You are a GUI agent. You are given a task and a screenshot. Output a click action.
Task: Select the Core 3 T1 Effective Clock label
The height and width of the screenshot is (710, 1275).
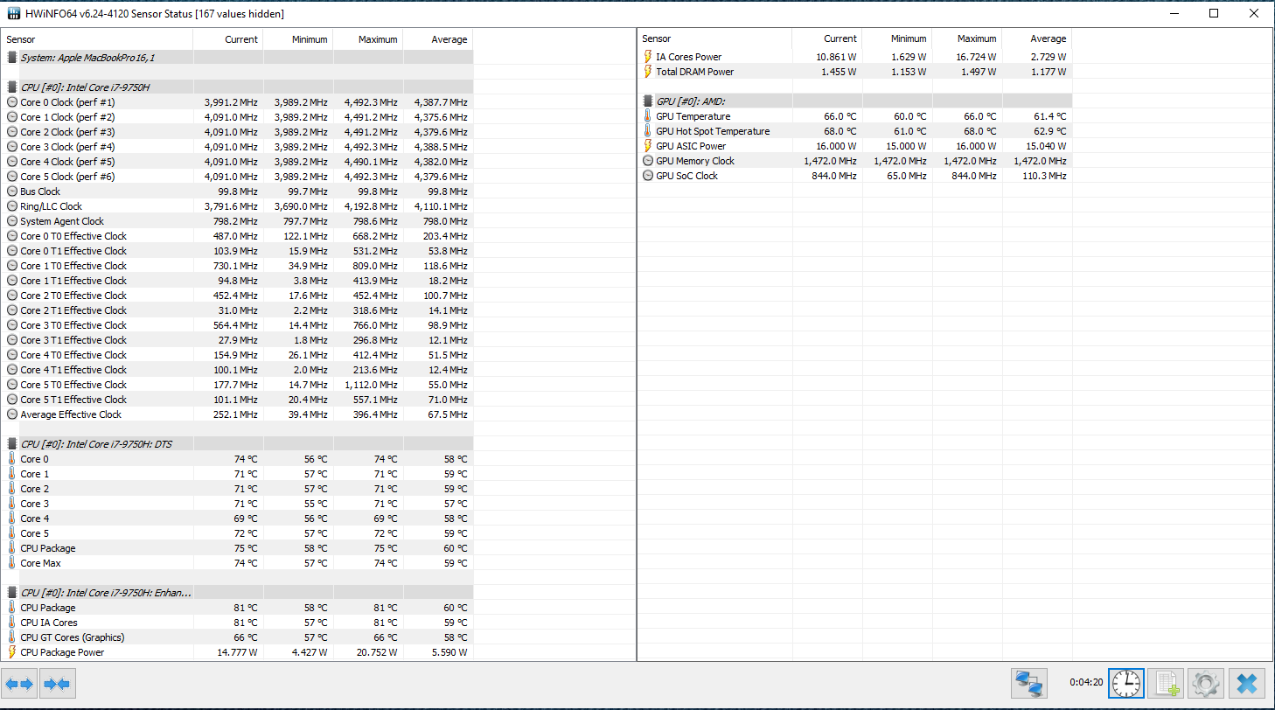73,340
